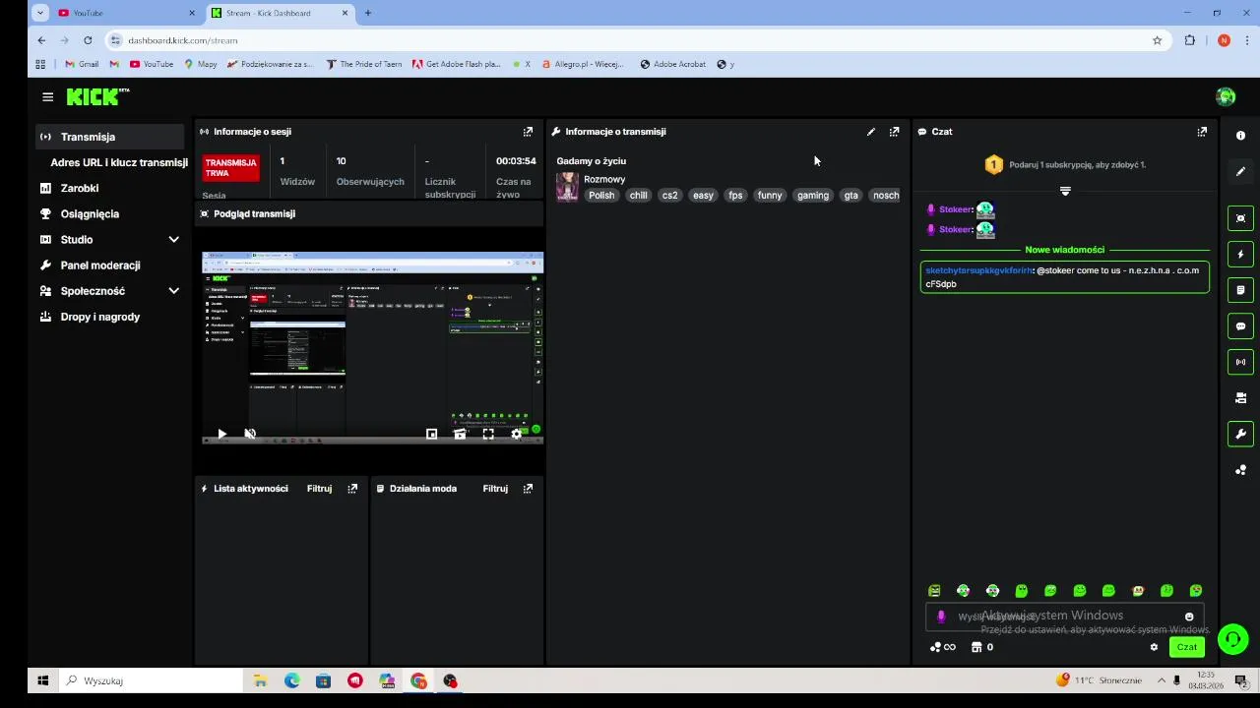Viewport: 1260px width, 708px height.
Task: Open the Allegro.pl bookmark
Action: coord(583,64)
